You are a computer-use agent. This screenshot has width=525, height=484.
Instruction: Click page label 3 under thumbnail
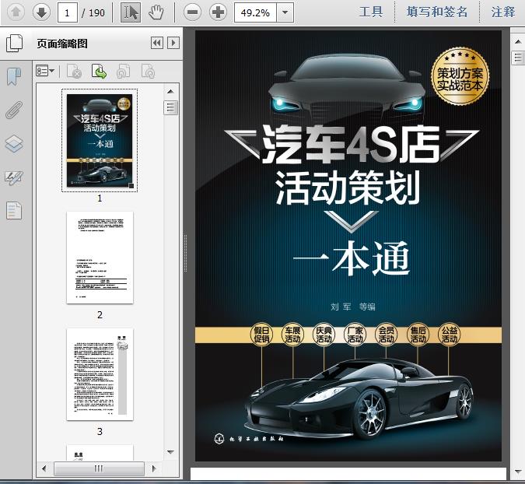point(100,431)
